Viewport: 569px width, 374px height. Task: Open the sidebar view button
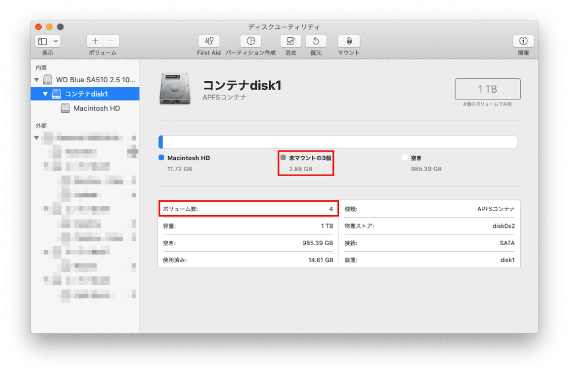click(43, 41)
